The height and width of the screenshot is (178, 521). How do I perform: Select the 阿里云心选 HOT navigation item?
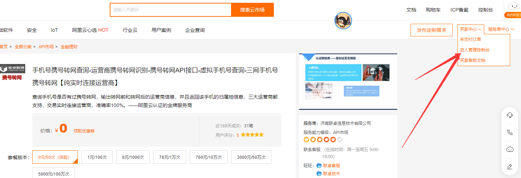[x=90, y=30]
